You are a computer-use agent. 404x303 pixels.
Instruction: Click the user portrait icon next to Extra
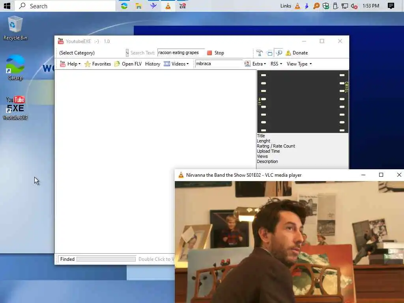click(x=247, y=64)
